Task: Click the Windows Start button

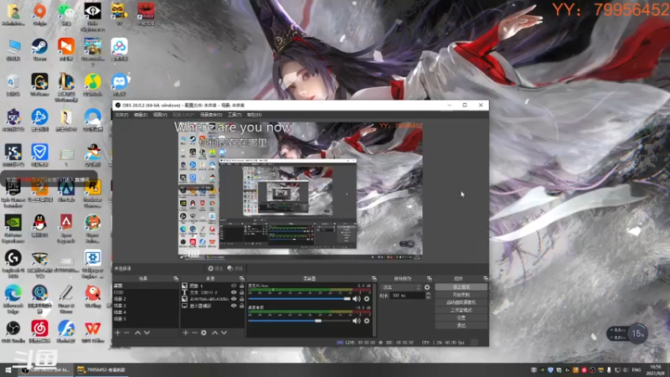Action: pyautogui.click(x=8, y=369)
